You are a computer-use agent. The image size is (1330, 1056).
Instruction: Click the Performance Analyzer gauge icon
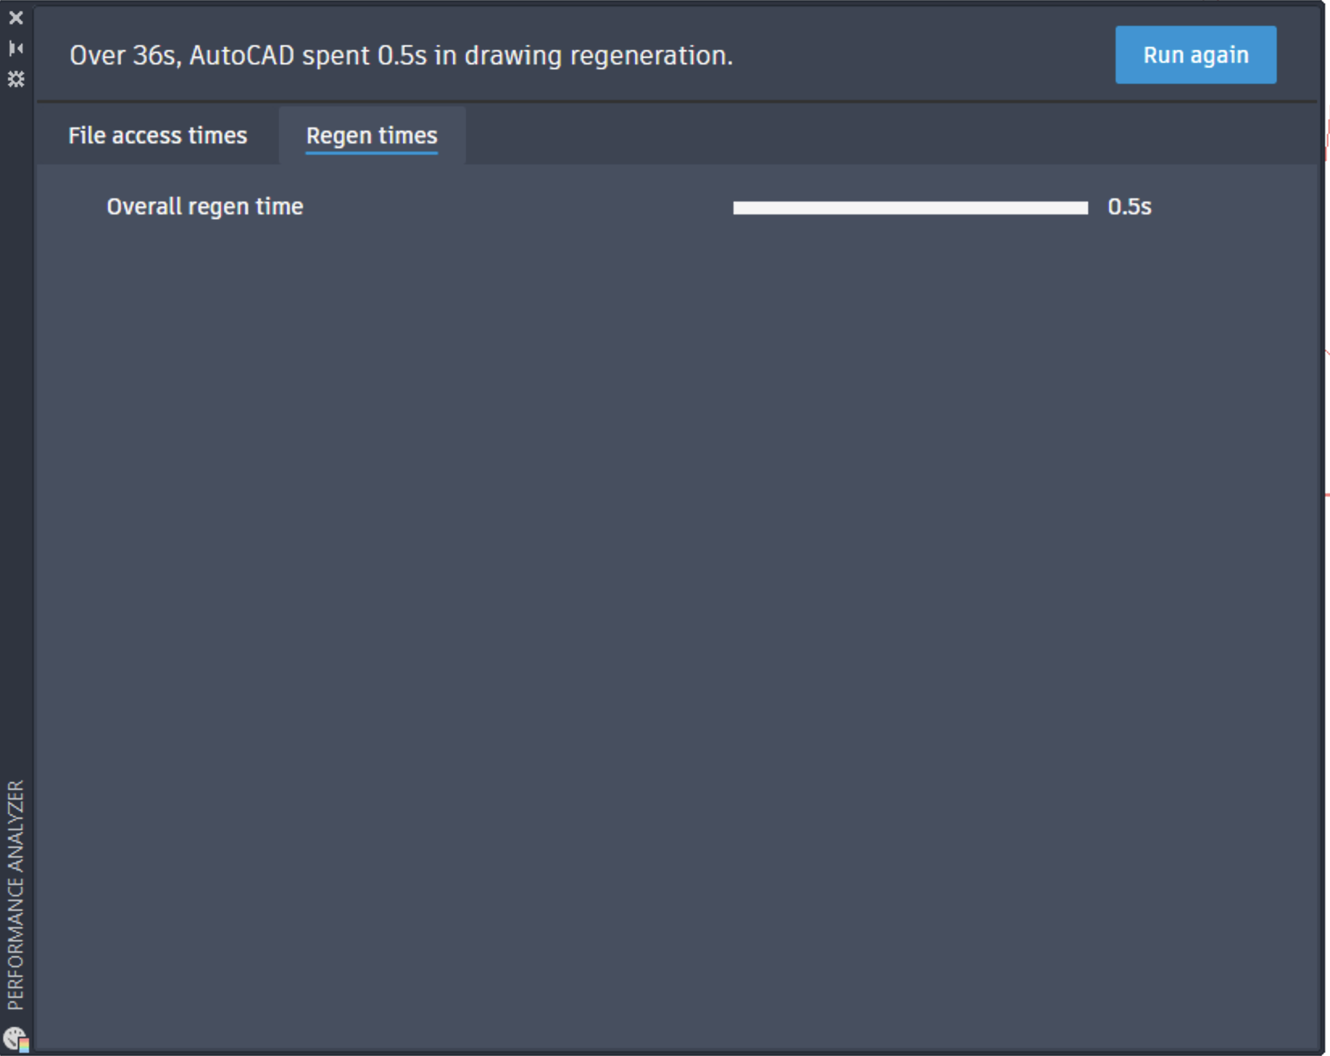16,1038
